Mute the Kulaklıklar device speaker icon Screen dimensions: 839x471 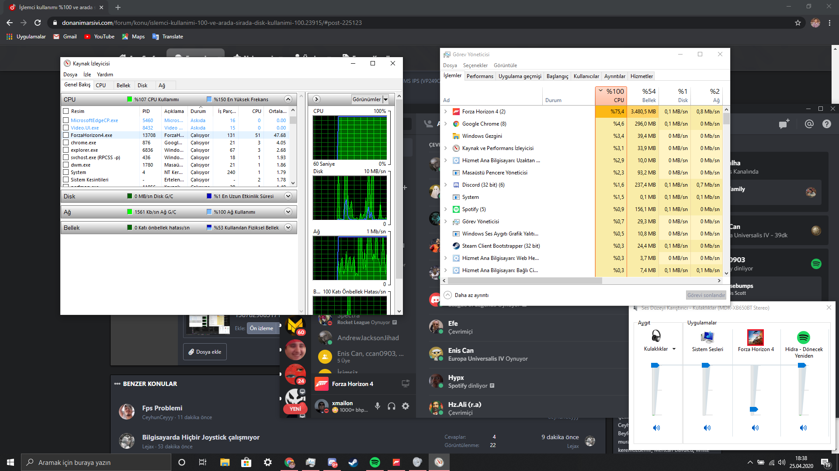tap(656, 428)
